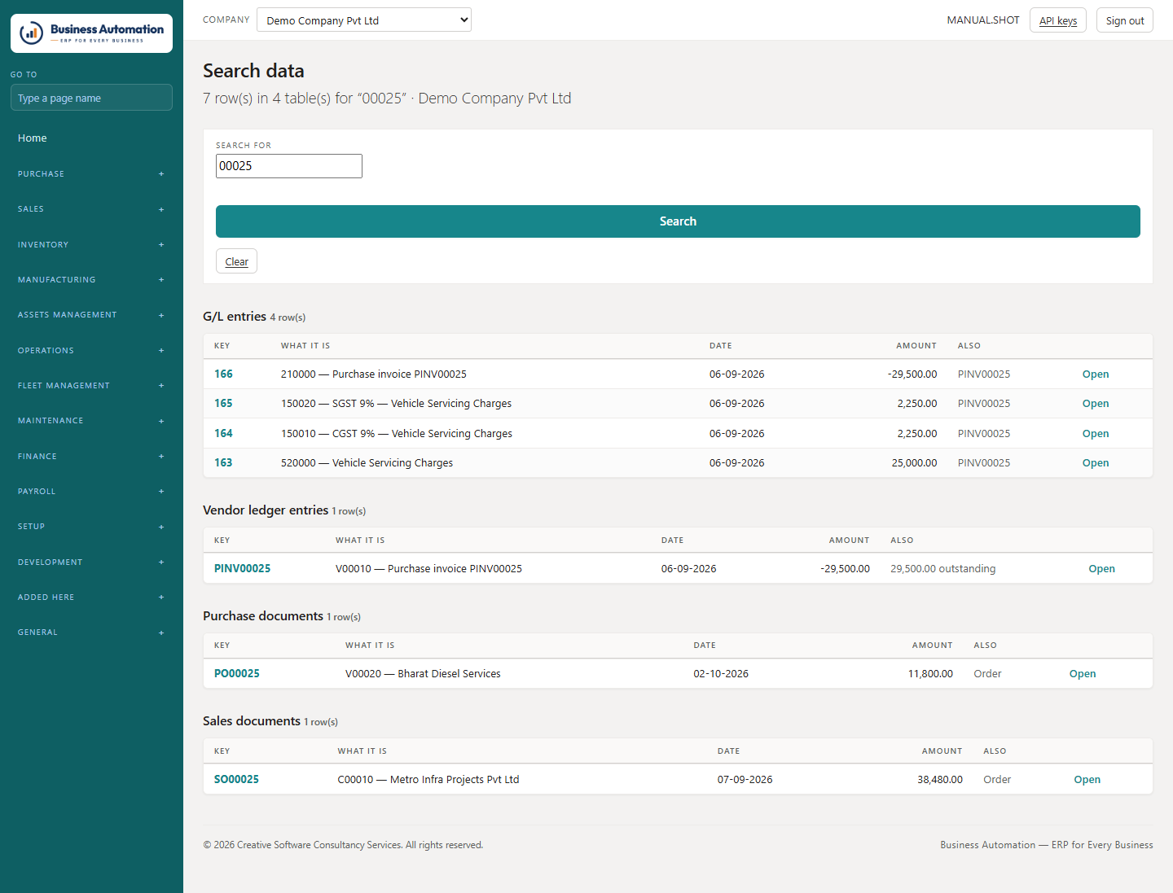This screenshot has width=1173, height=893.
Task: Open G/L entry key 163
Action: pos(223,462)
